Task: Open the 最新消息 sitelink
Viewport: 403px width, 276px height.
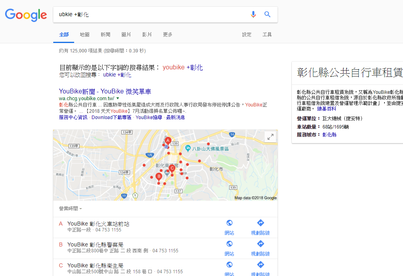Action: (x=175, y=117)
